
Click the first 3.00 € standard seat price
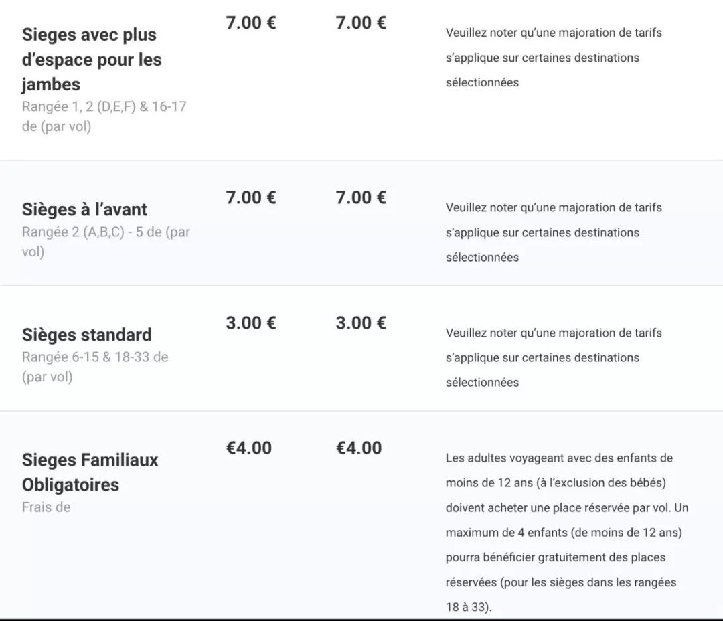[x=251, y=323]
